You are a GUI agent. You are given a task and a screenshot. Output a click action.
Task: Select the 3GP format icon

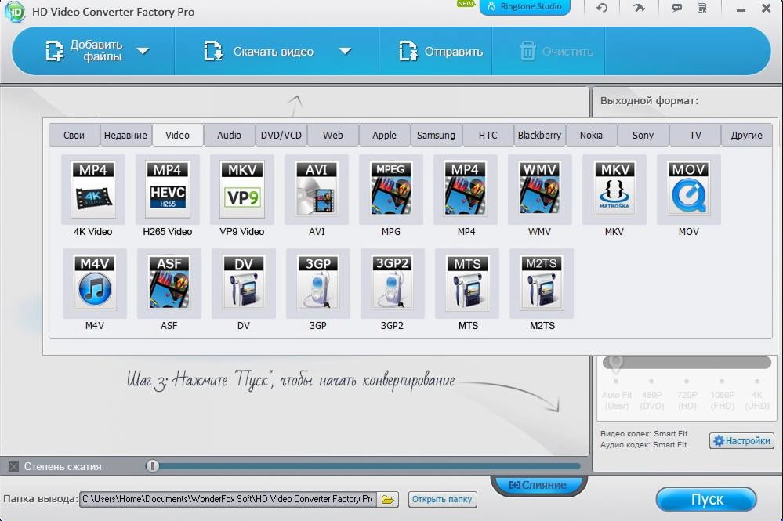317,284
